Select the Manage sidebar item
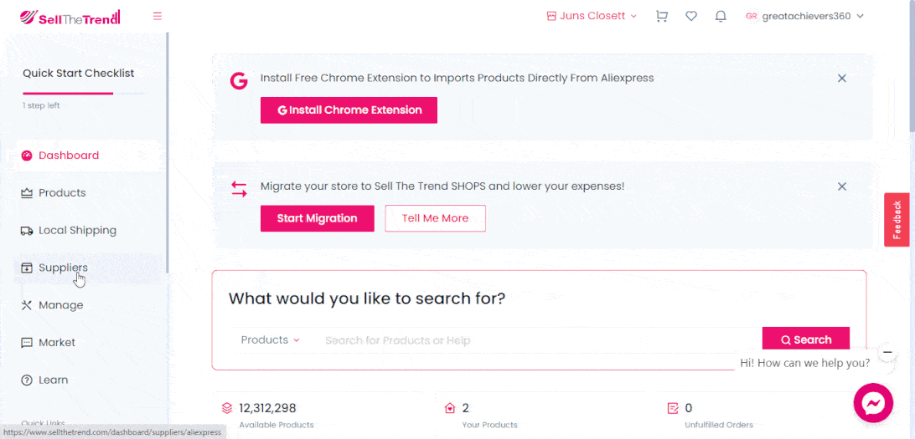The image size is (915, 439). [x=60, y=305]
